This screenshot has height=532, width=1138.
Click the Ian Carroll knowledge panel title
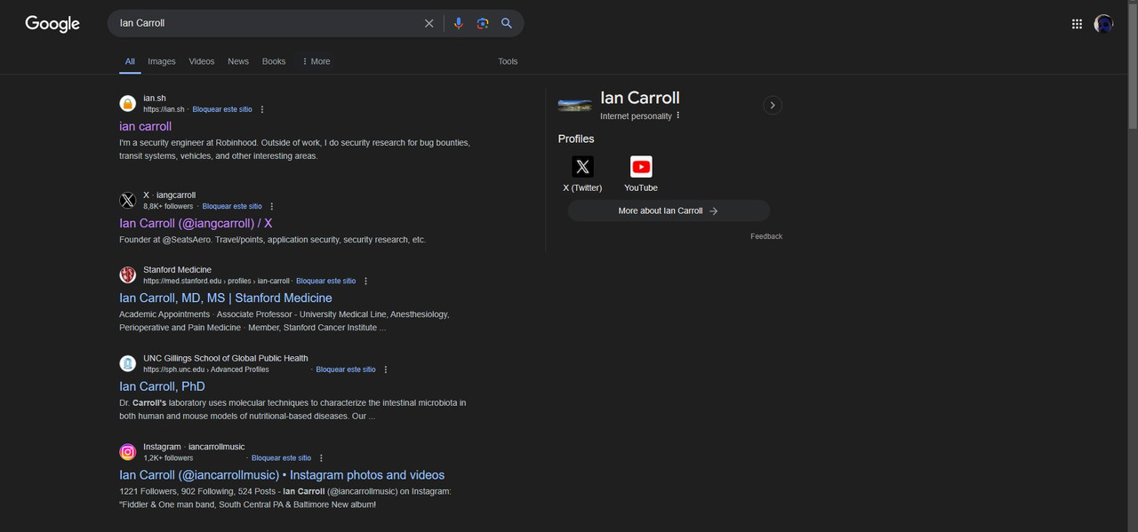coord(640,98)
